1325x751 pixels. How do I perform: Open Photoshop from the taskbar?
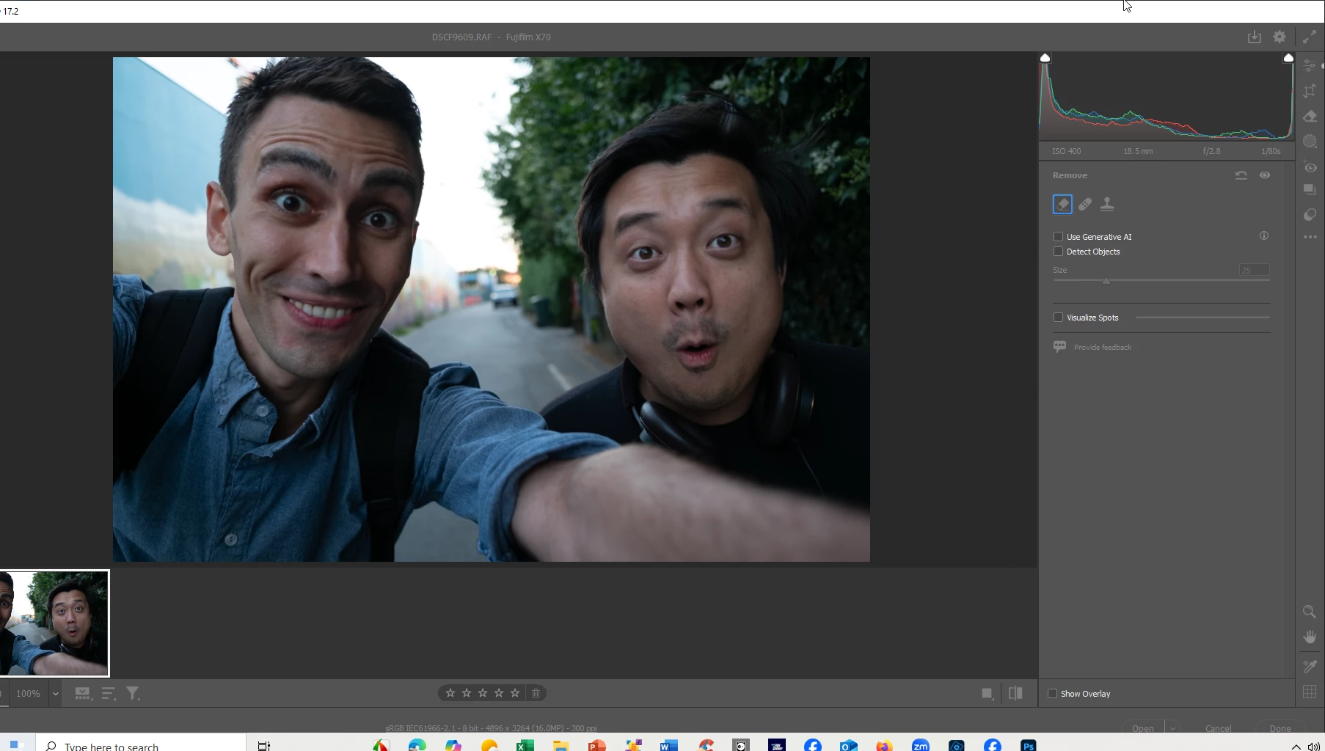tap(1029, 745)
